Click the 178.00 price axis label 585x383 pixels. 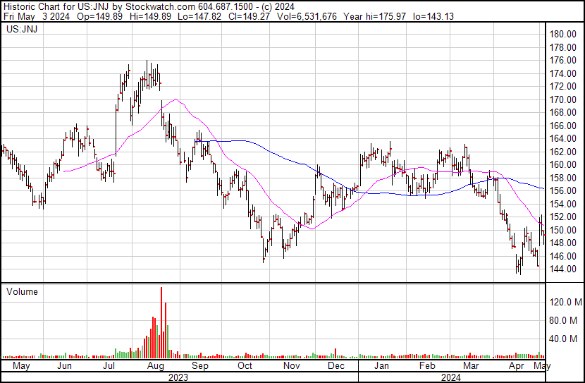563,47
